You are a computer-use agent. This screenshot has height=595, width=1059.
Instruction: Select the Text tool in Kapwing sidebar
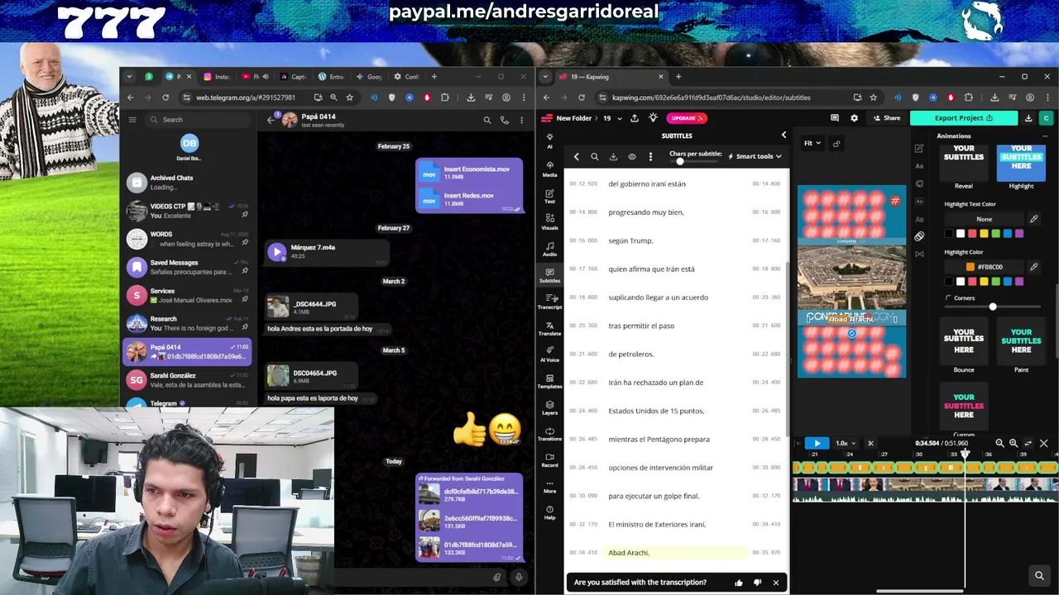(549, 196)
